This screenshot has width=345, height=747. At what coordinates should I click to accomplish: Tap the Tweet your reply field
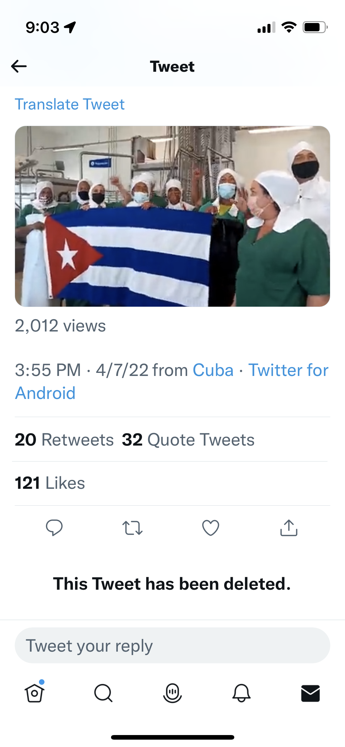click(x=172, y=645)
